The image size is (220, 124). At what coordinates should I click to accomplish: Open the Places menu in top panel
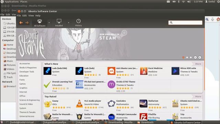coord(24,2)
